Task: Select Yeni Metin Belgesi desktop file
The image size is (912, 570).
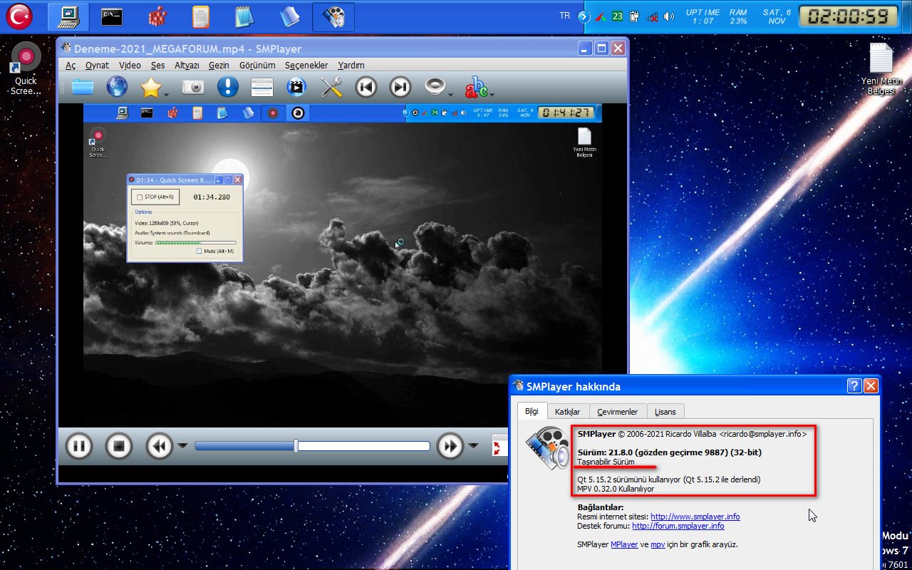Action: [x=881, y=69]
